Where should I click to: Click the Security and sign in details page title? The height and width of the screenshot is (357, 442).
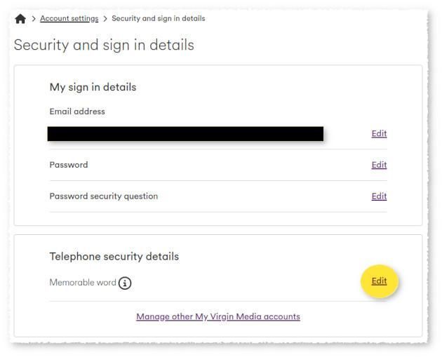coord(104,46)
